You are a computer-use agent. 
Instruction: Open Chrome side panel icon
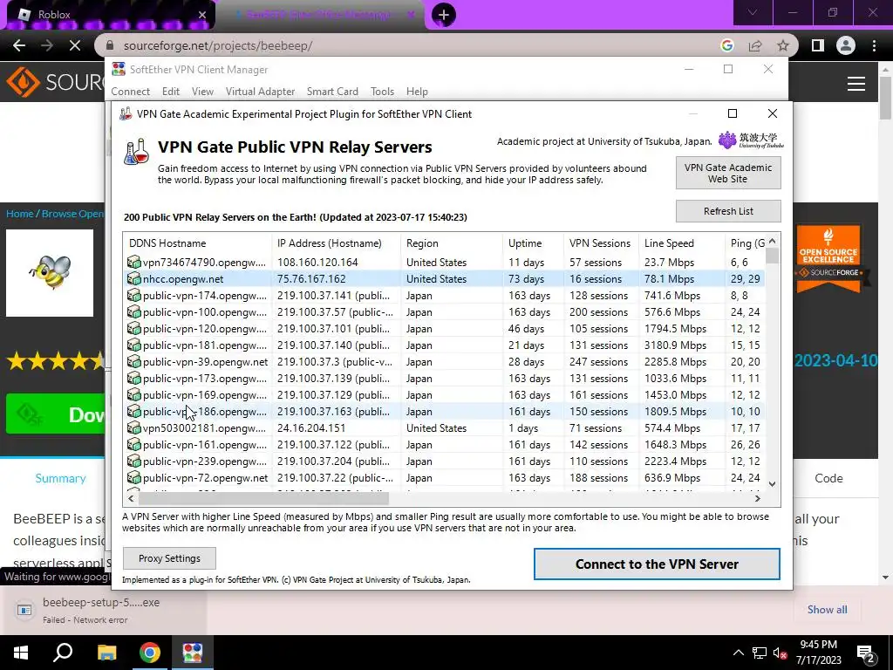coord(818,45)
